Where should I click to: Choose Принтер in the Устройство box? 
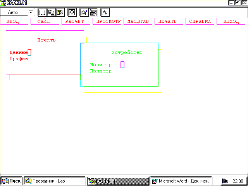click(x=101, y=71)
